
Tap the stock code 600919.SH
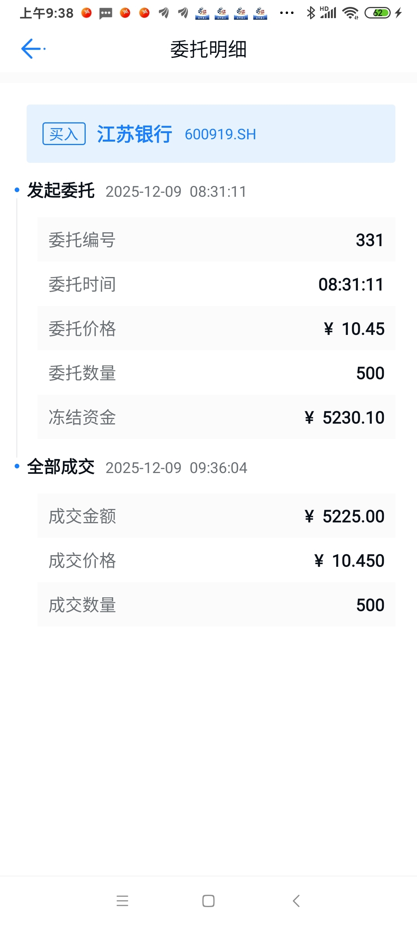(x=220, y=134)
